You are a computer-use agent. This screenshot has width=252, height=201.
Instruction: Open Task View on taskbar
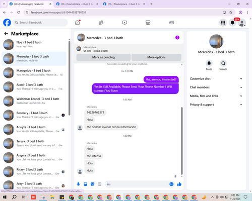click(x=24, y=197)
